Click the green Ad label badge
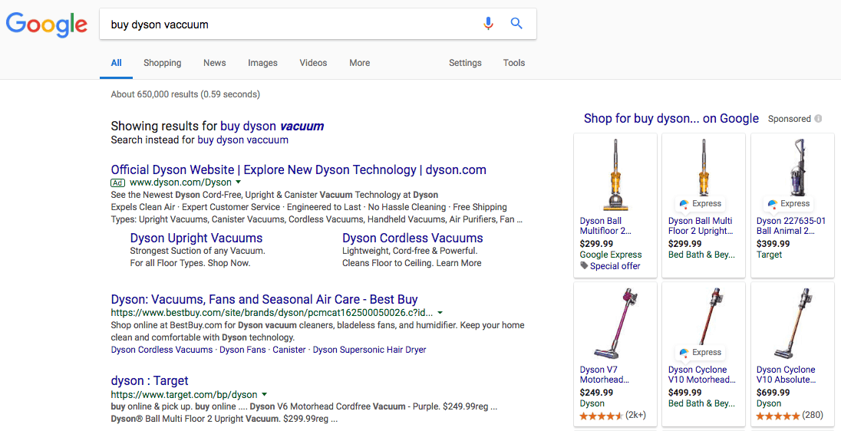Screen dimensions: 841x431 coord(117,183)
